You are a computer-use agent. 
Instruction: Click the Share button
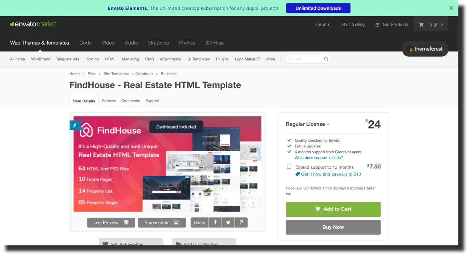199,222
